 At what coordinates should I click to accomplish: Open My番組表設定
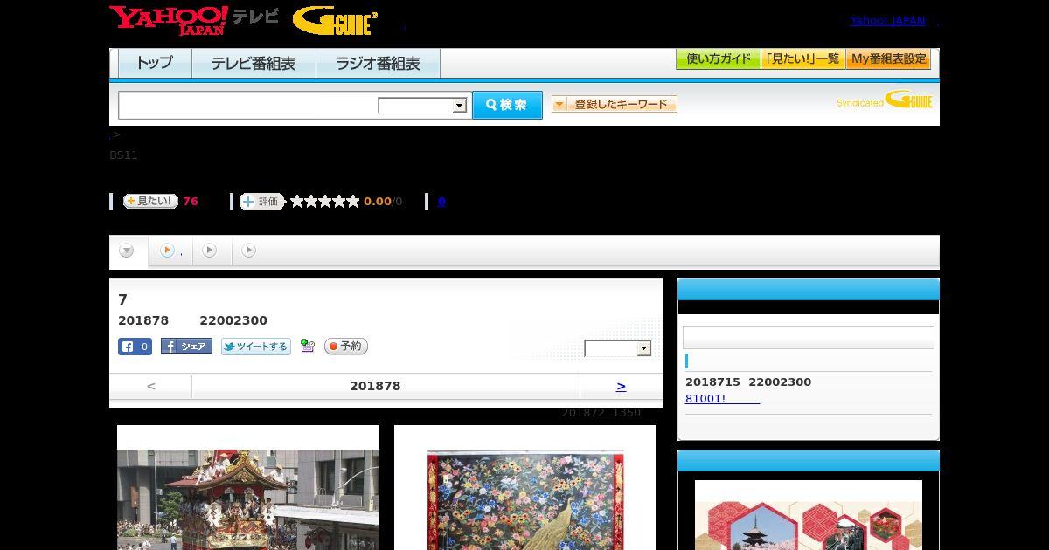(888, 59)
